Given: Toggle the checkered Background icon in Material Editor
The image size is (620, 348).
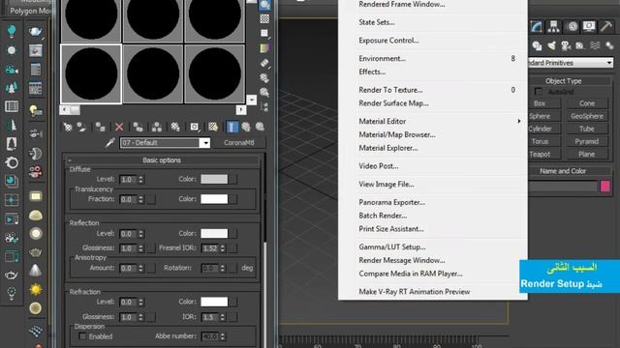Looking at the screenshot, I should 264,18.
